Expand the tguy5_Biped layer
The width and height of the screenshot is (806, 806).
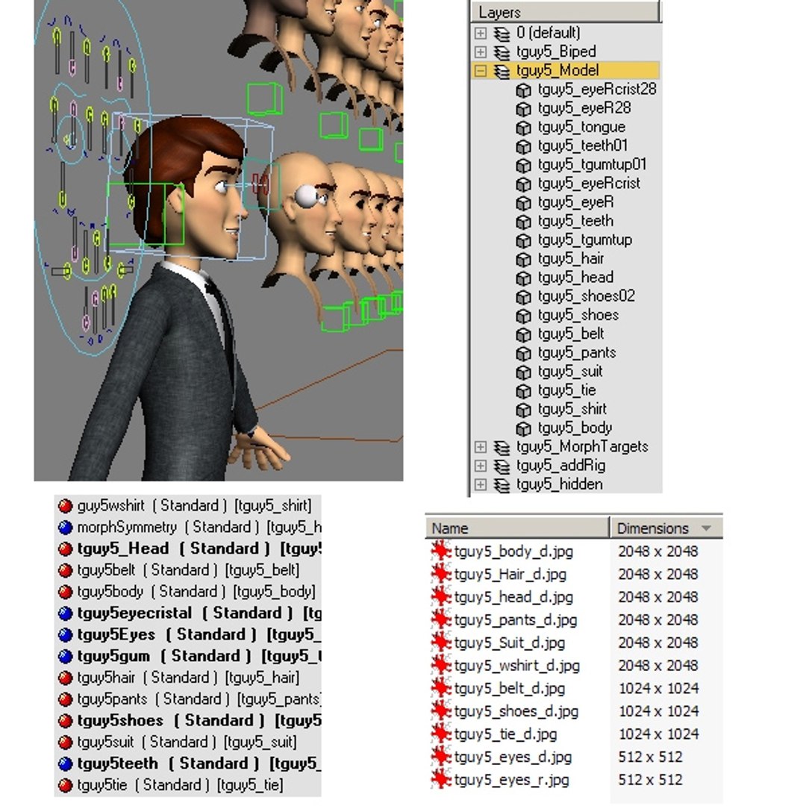tap(480, 52)
